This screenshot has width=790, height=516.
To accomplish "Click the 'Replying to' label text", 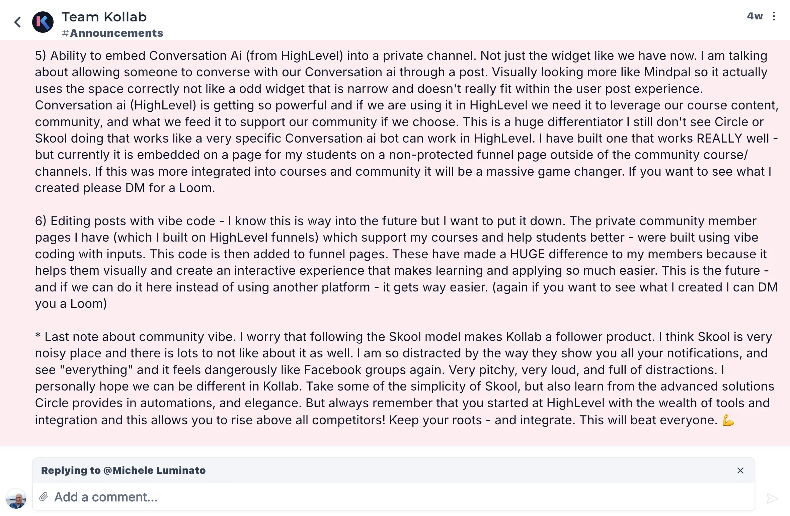I will (x=71, y=470).
